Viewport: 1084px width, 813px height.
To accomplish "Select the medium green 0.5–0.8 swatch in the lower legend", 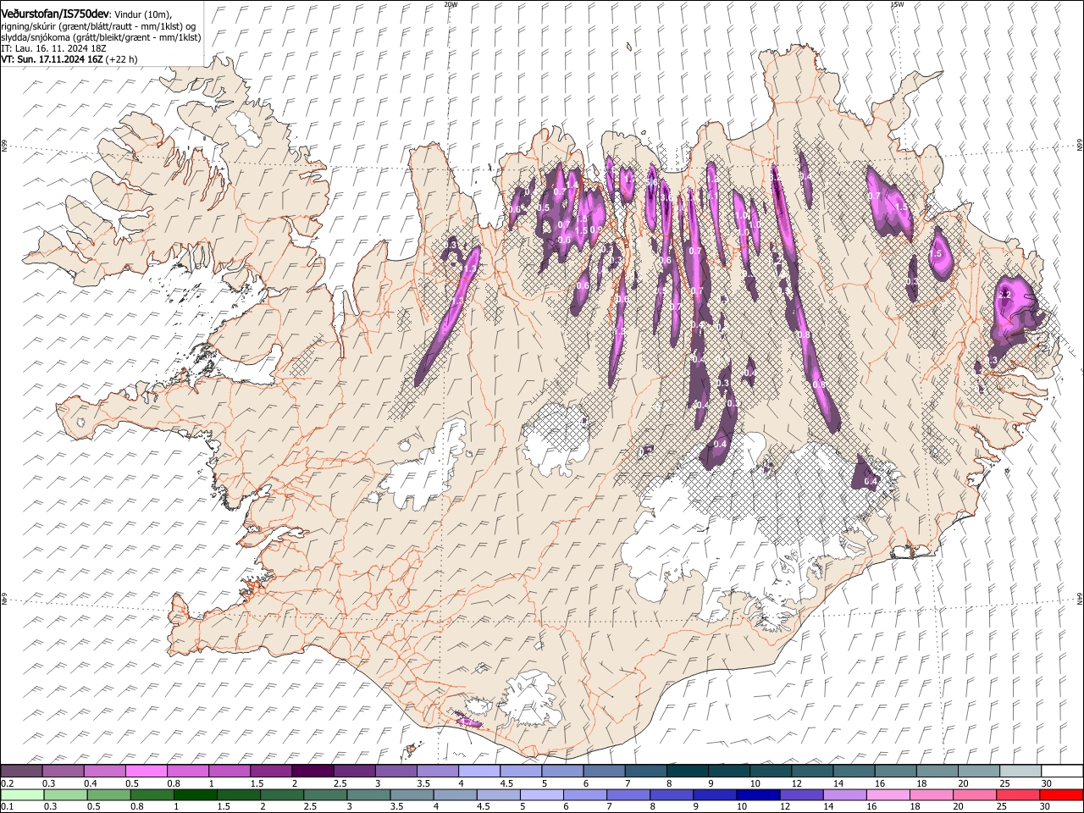I will pyautogui.click(x=108, y=794).
